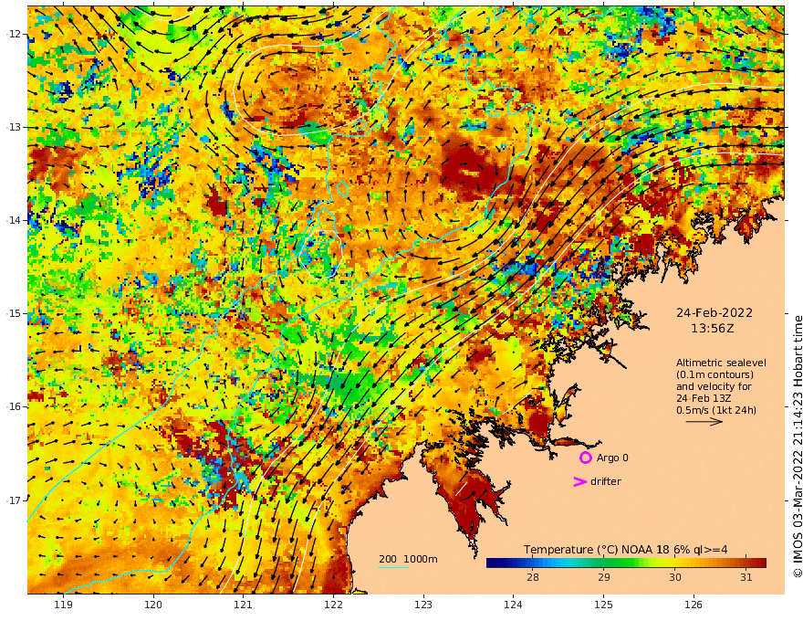Click latitude axis label -16
Screen dimensions: 803x621
pyautogui.click(x=14, y=406)
